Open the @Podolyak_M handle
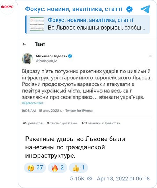Viewport: 157px width, 188px height. point(46,61)
